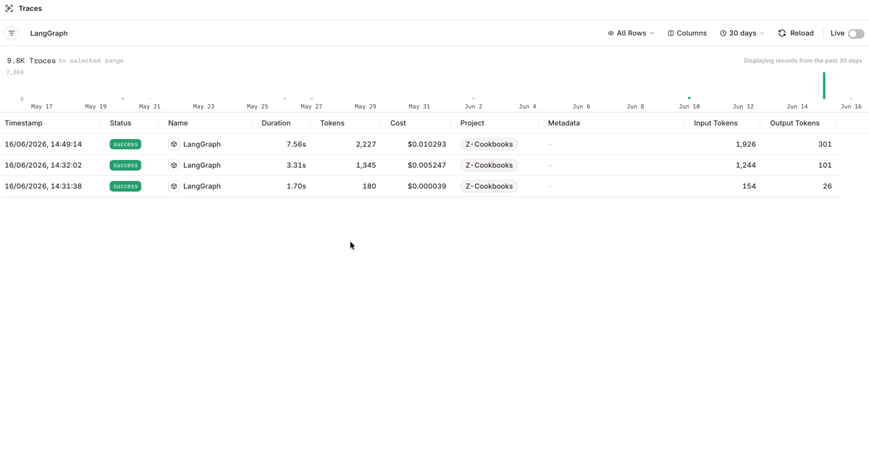Viewport: 869px width, 459px height.
Task: Click success badge in 14:49:14 row
Action: pyautogui.click(x=125, y=144)
